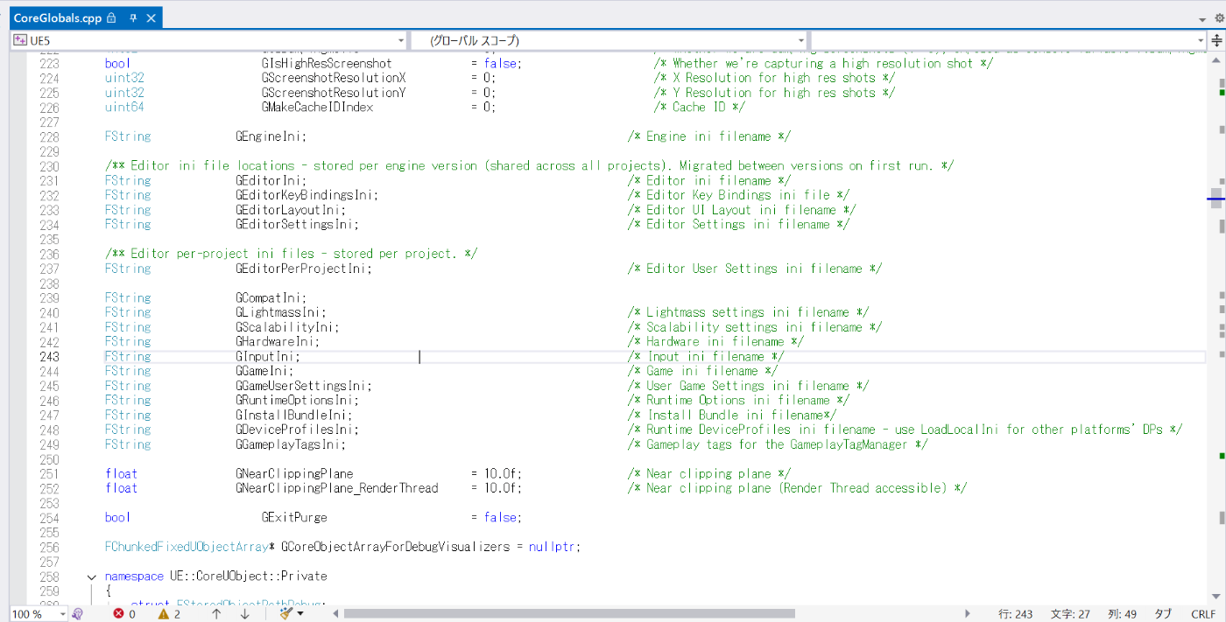Click GLightmassIni identifier
This screenshot has height=622, width=1226.
tap(278, 312)
